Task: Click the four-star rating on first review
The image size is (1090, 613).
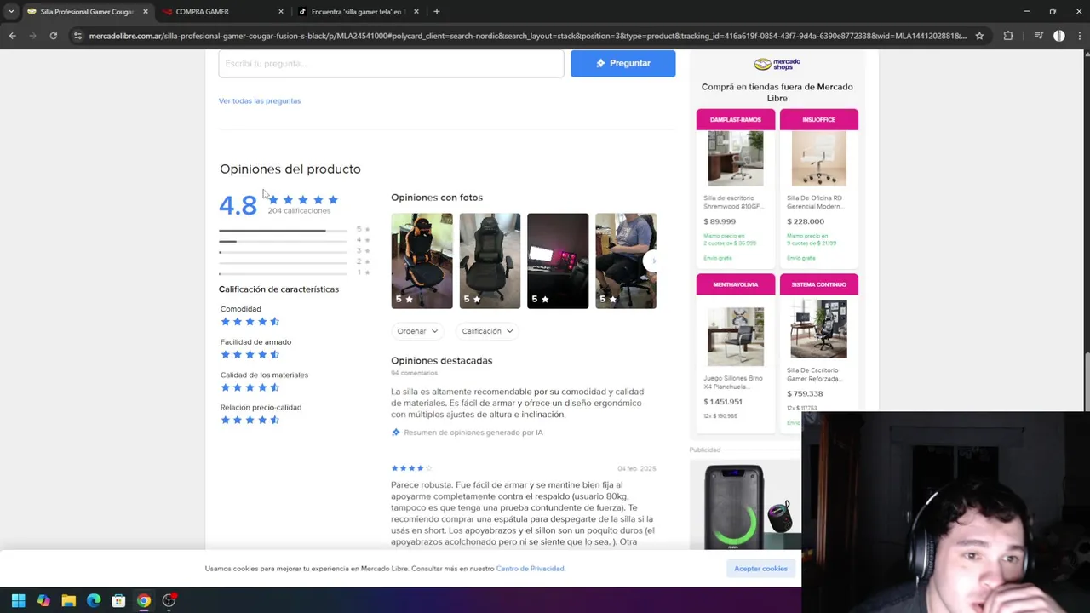Action: (411, 468)
